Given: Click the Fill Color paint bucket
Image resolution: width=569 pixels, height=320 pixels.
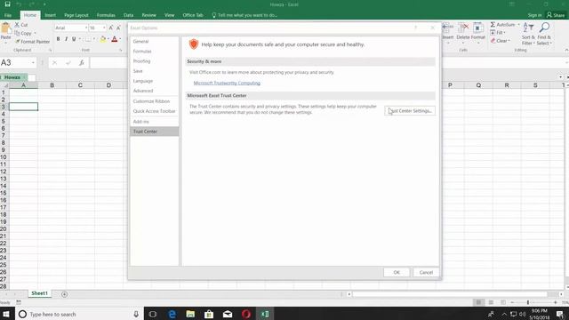Looking at the screenshot, I should (x=103, y=39).
